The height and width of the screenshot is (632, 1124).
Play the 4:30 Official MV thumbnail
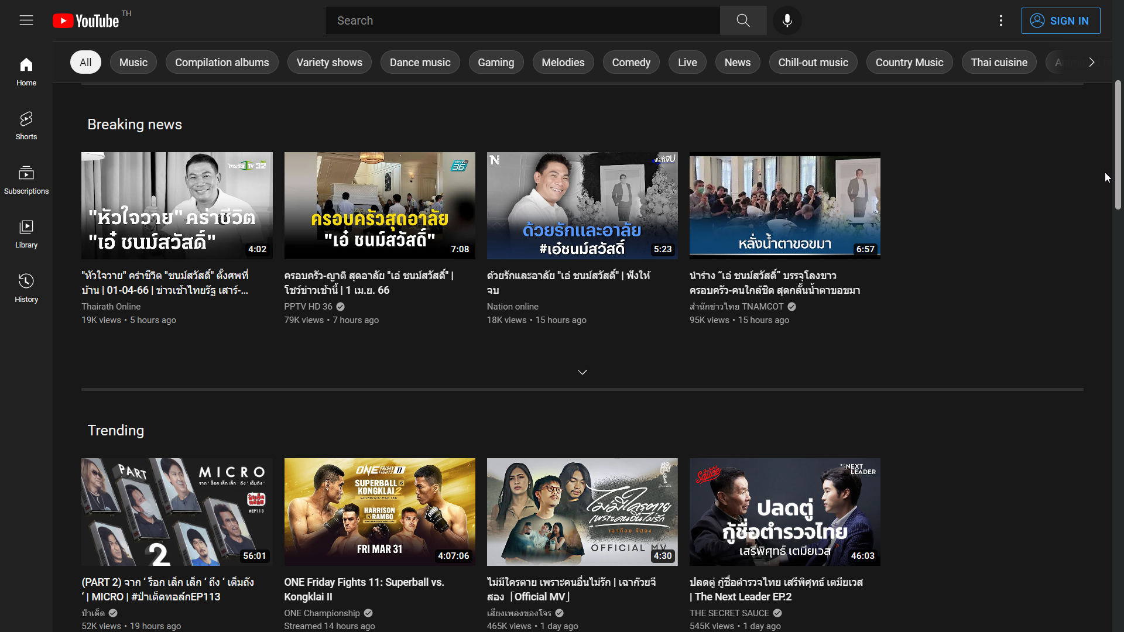pos(582,512)
